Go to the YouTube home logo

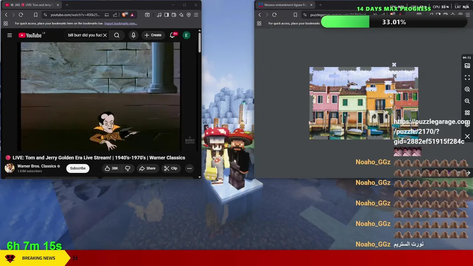(x=30, y=35)
